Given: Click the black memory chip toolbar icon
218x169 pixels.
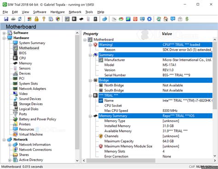Looking at the screenshot, I should point(81,19).
